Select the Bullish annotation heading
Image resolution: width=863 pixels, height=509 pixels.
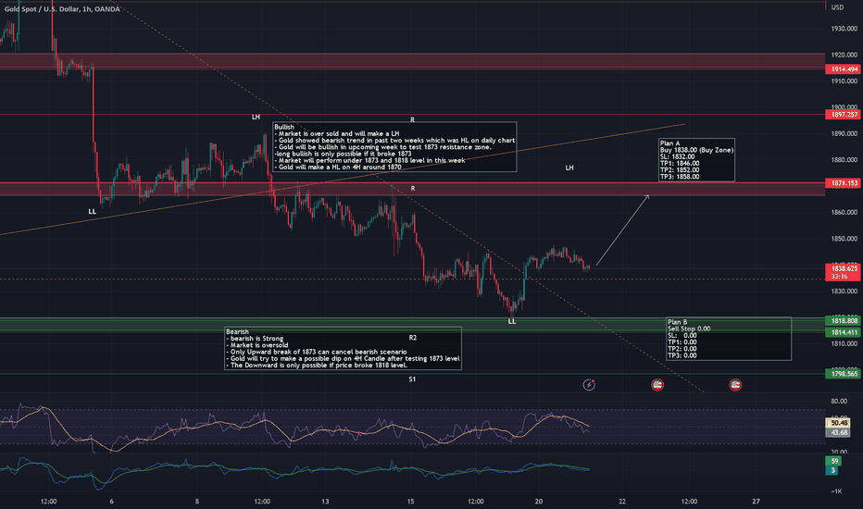(x=284, y=127)
